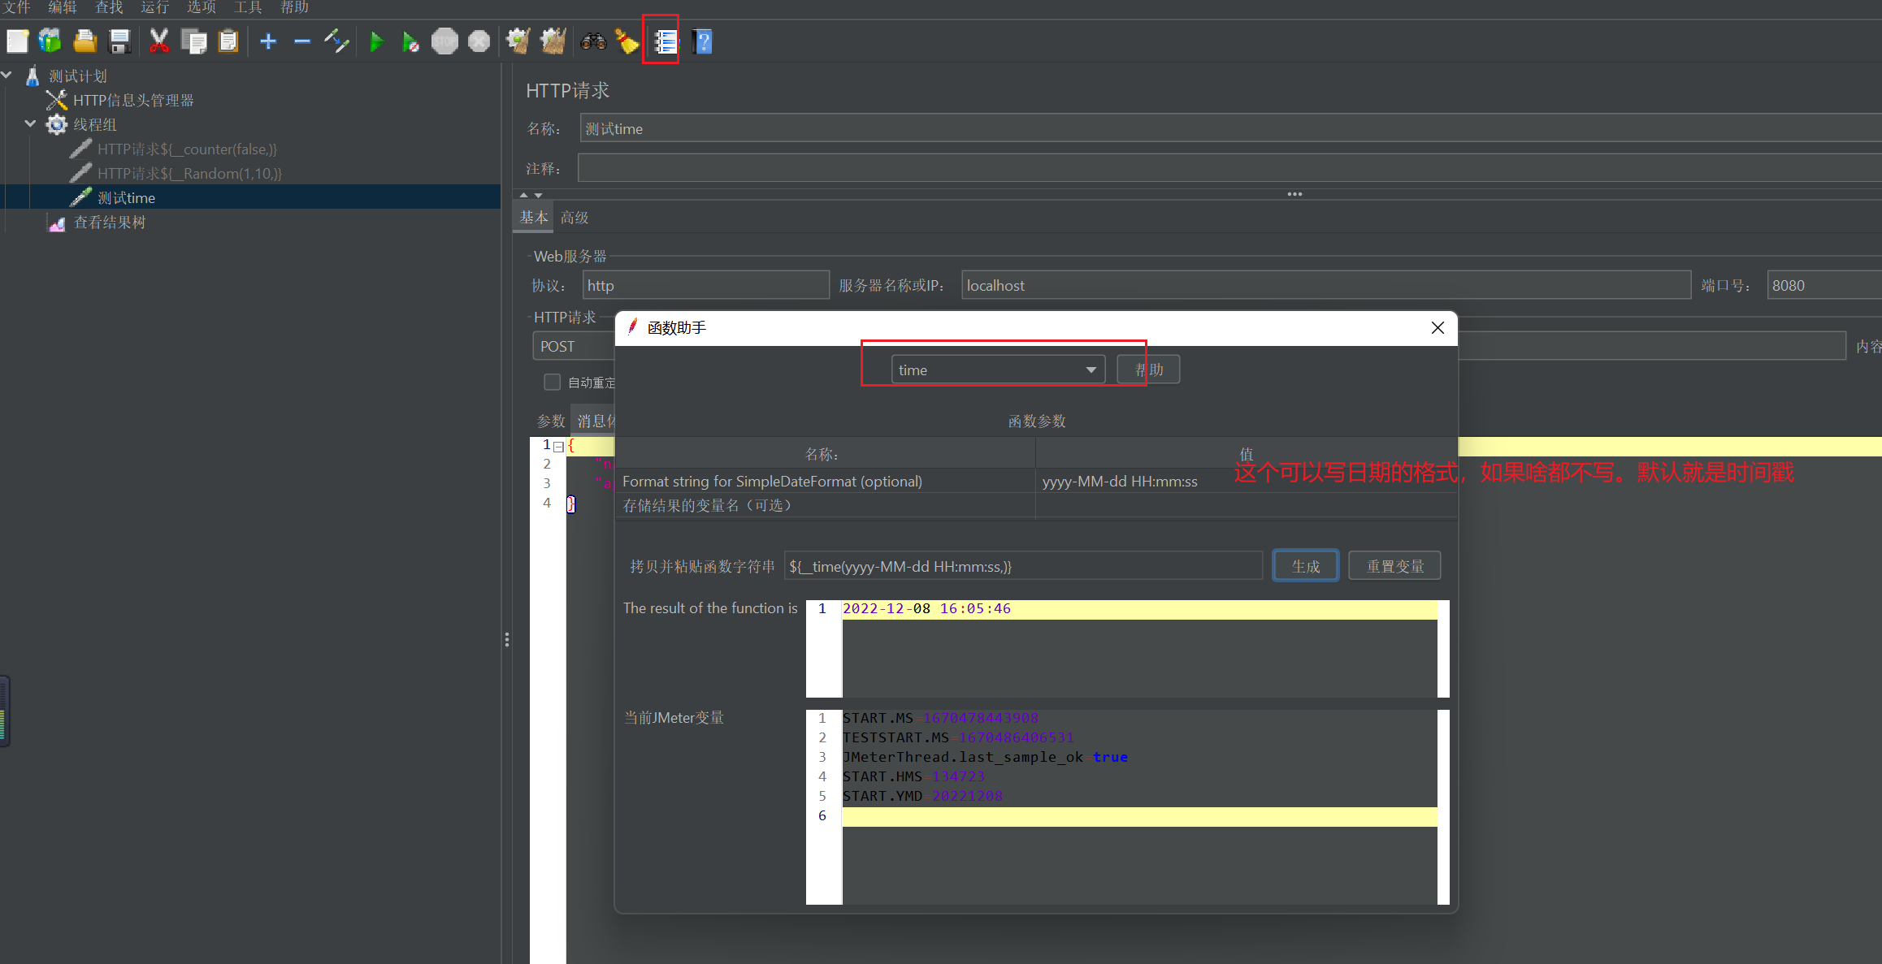The image size is (1882, 964).
Task: Collapse the 测试计划 tree node
Action: (7, 76)
